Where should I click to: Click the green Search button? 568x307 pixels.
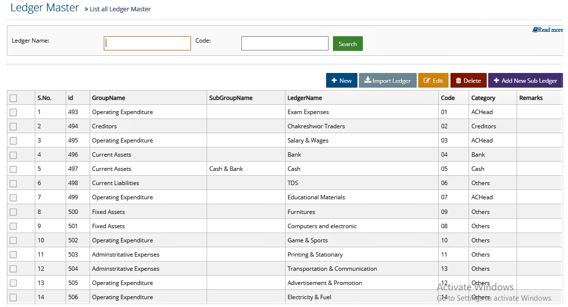[348, 44]
